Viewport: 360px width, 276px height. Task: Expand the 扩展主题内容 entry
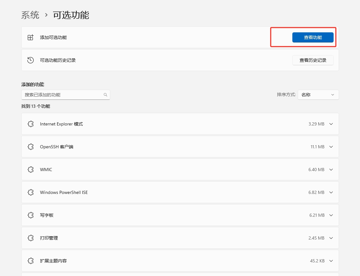coord(331,261)
